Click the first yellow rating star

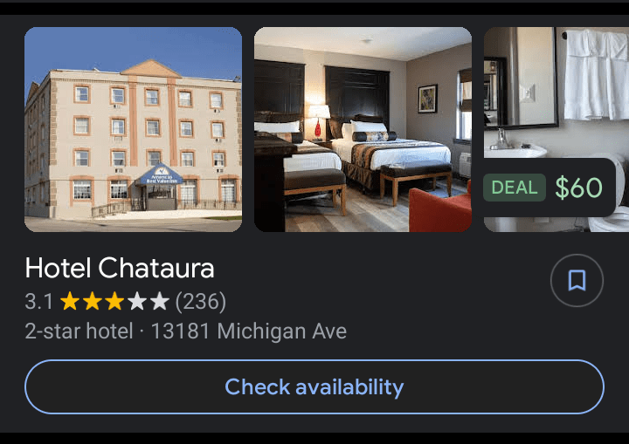point(70,301)
